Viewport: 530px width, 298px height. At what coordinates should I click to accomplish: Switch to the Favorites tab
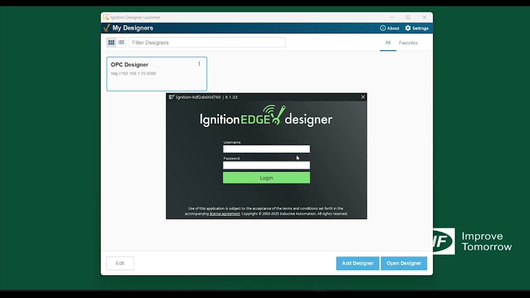click(x=408, y=43)
